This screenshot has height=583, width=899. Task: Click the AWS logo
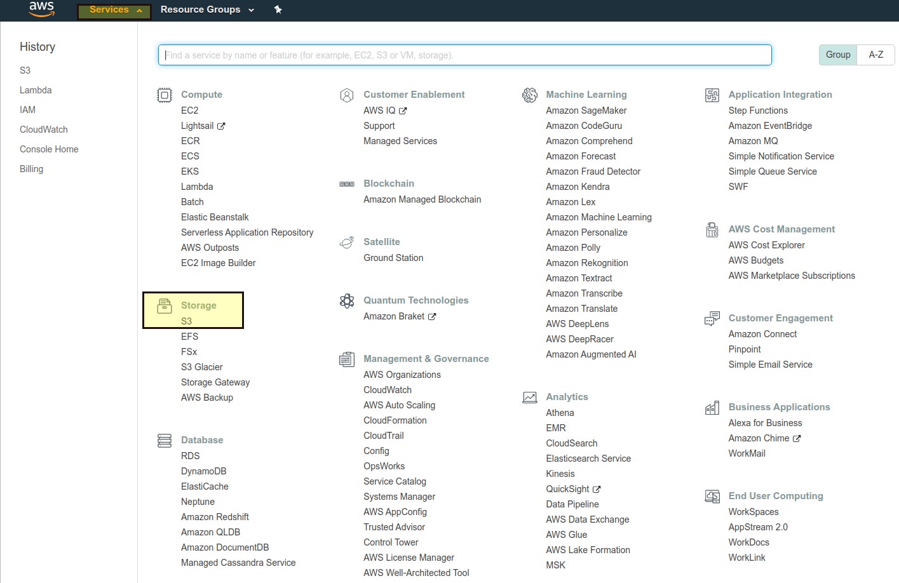coord(41,9)
